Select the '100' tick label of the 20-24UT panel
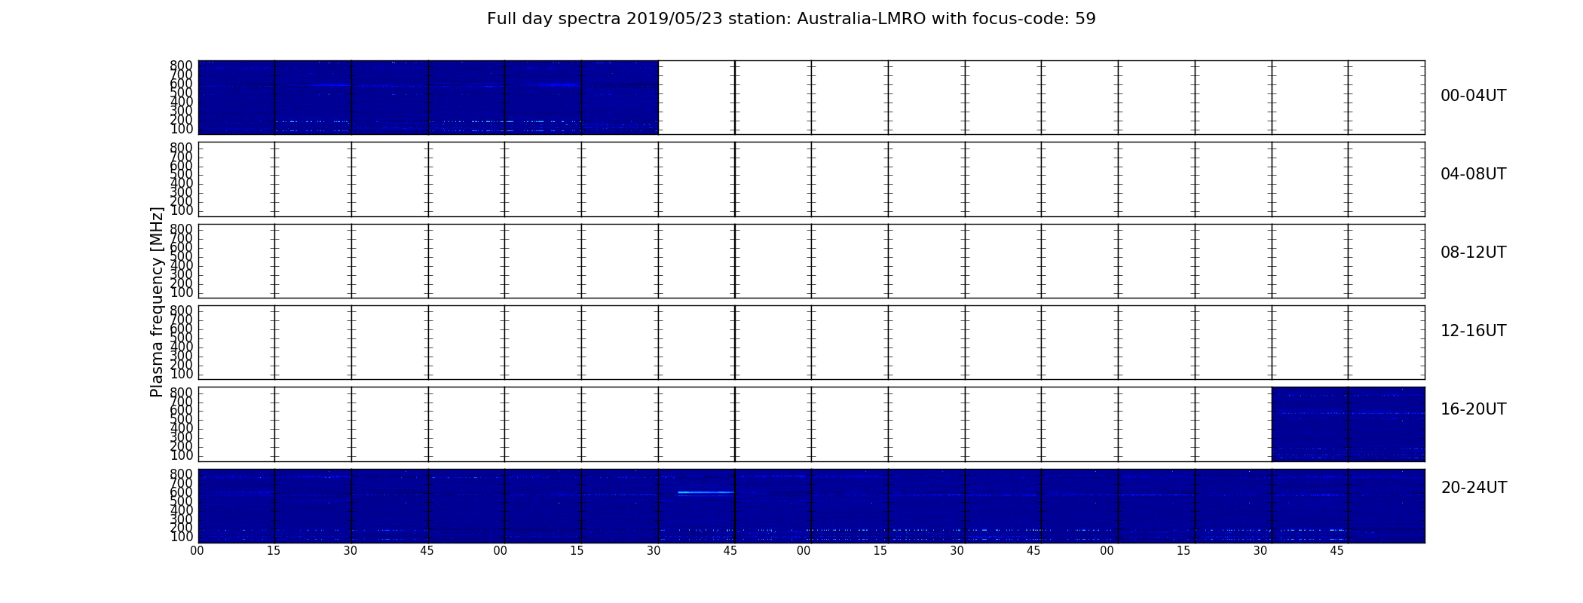1583x603 pixels. (x=181, y=537)
